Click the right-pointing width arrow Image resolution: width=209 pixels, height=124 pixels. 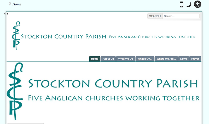click(8, 14)
